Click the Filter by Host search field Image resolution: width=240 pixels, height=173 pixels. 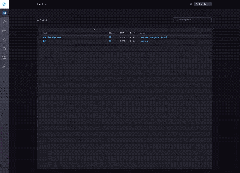click(194, 20)
